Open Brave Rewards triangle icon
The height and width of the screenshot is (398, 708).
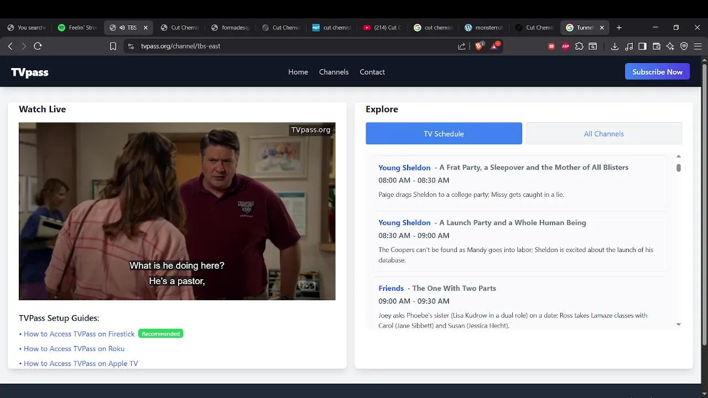coord(494,46)
